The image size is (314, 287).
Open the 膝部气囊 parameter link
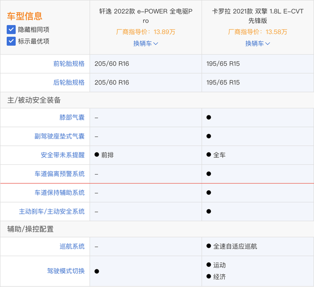coord(72,117)
